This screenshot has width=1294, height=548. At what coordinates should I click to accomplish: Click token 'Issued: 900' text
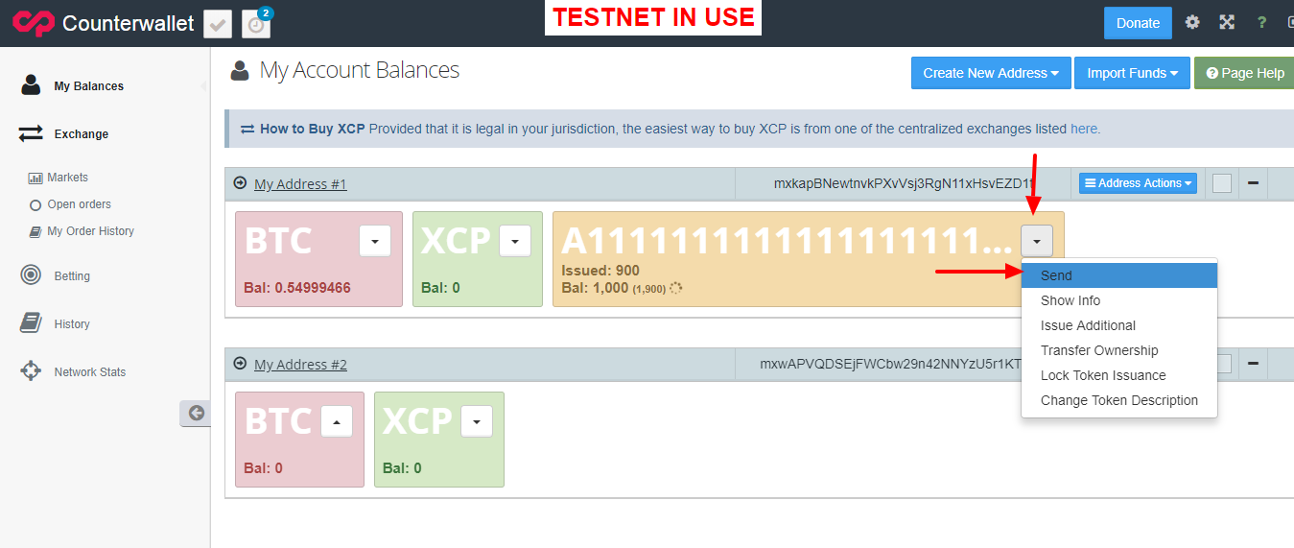(600, 271)
